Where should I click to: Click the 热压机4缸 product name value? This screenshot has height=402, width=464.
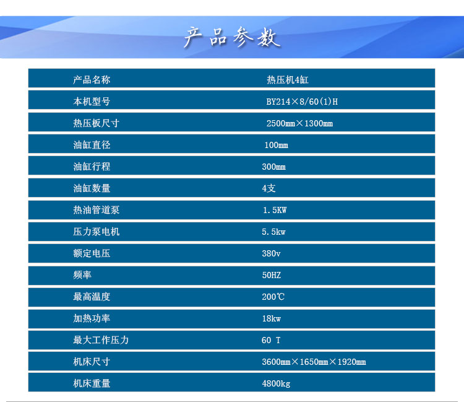[x=288, y=80]
